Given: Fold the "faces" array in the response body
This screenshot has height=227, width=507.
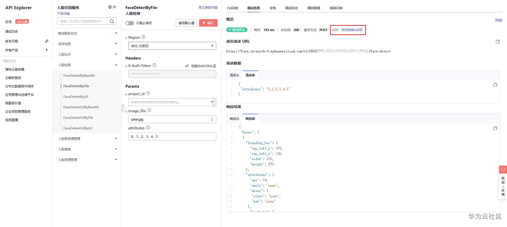Looking at the screenshot, I should [x=234, y=132].
